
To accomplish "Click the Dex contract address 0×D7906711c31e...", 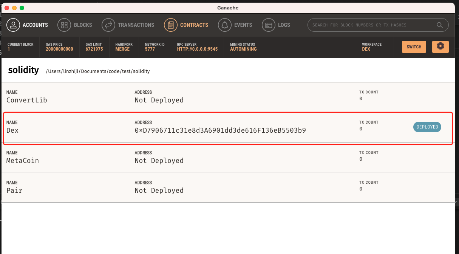I will click(220, 130).
